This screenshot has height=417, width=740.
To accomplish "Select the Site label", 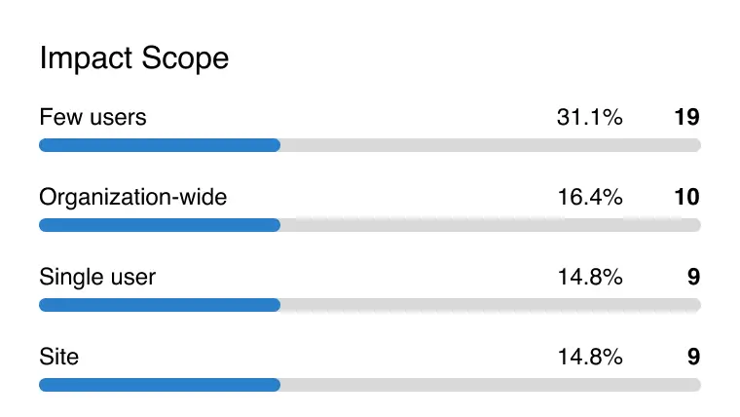I will tap(59, 358).
